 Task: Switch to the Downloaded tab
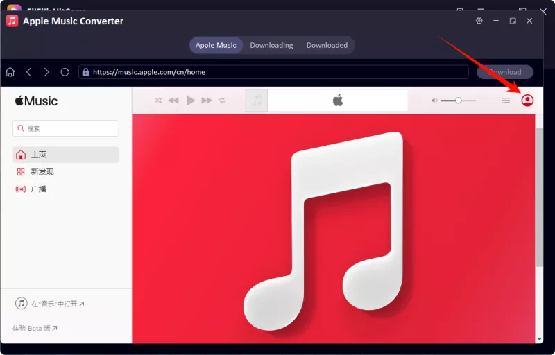click(327, 45)
